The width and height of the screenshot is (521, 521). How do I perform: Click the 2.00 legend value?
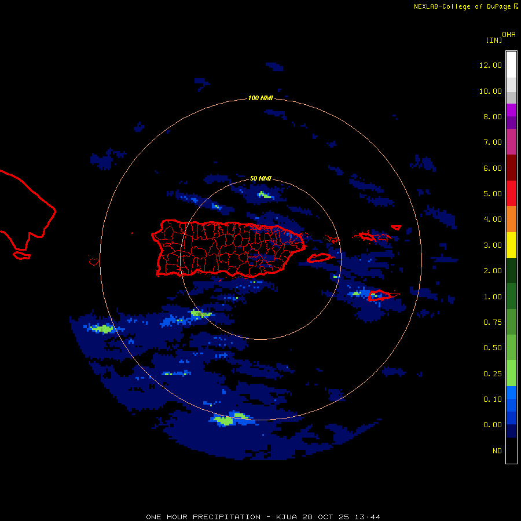(493, 271)
